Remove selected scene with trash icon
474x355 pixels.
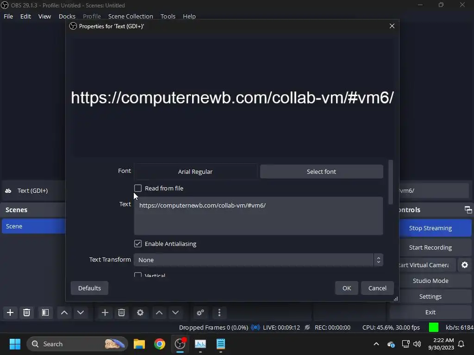[x=26, y=312]
